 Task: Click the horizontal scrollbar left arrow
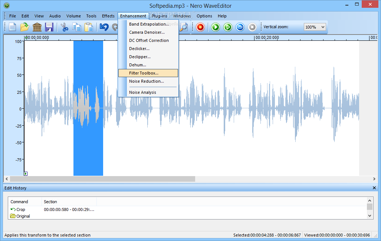click(7, 179)
